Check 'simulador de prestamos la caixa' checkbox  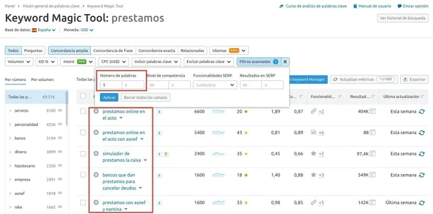(x=83, y=154)
